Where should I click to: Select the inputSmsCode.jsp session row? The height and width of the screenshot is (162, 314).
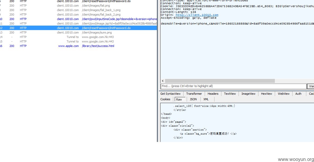click(x=78, y=19)
